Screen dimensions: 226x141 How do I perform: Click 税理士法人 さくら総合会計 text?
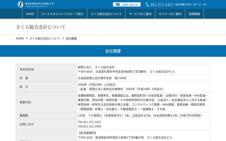(x=96, y=67)
